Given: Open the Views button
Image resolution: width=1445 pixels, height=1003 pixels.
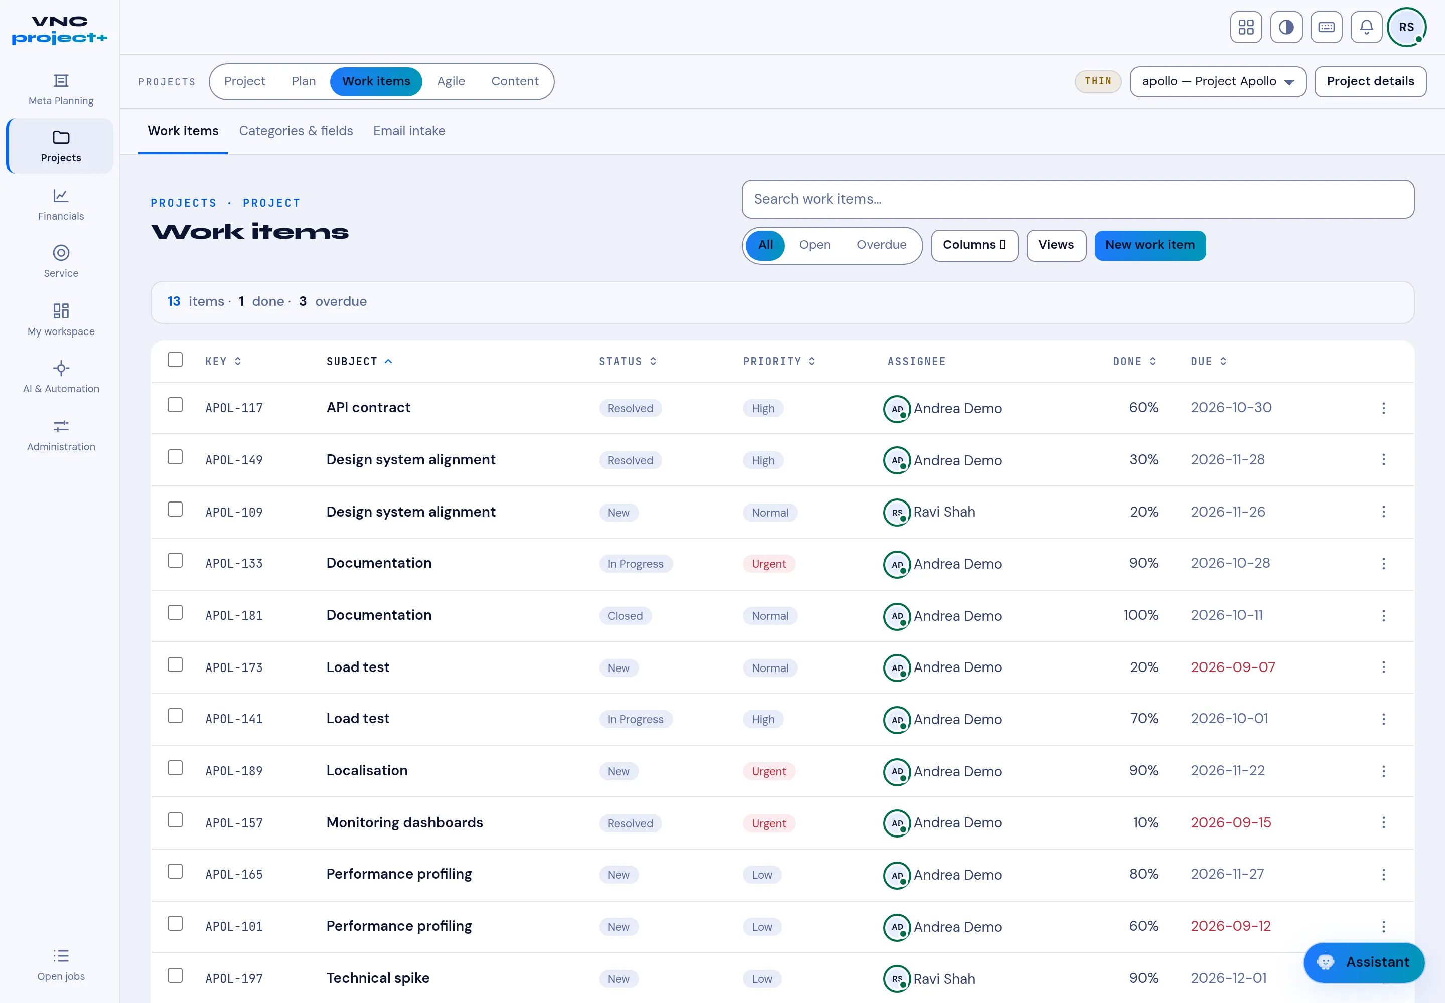Looking at the screenshot, I should [x=1056, y=245].
